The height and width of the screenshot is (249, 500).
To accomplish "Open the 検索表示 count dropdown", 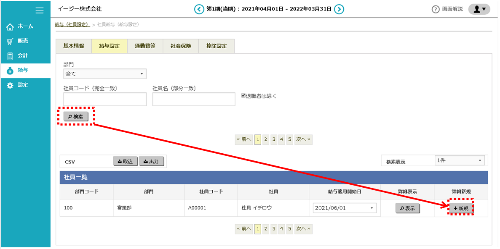I will click(x=459, y=160).
